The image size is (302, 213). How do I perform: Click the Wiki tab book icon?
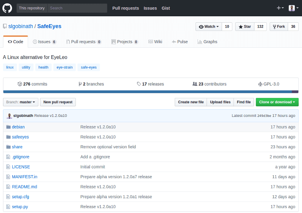point(151,42)
